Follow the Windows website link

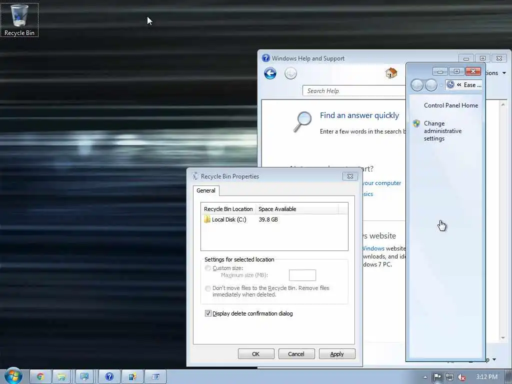click(x=373, y=248)
